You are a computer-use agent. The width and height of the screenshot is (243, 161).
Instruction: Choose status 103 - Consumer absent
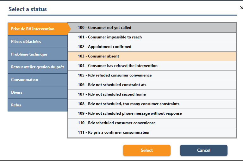click(x=152, y=56)
